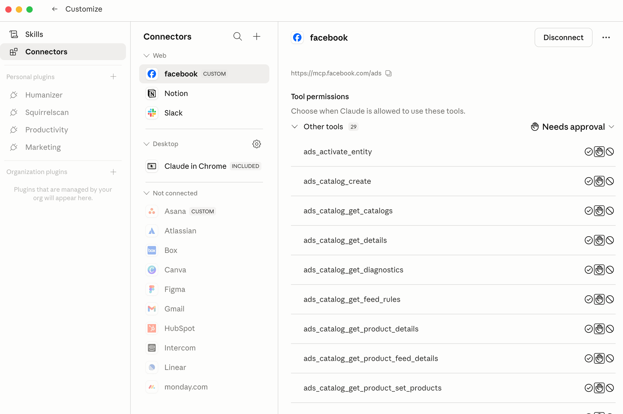Click the ads_catalog_create tool name
The image size is (623, 414).
[x=337, y=181]
